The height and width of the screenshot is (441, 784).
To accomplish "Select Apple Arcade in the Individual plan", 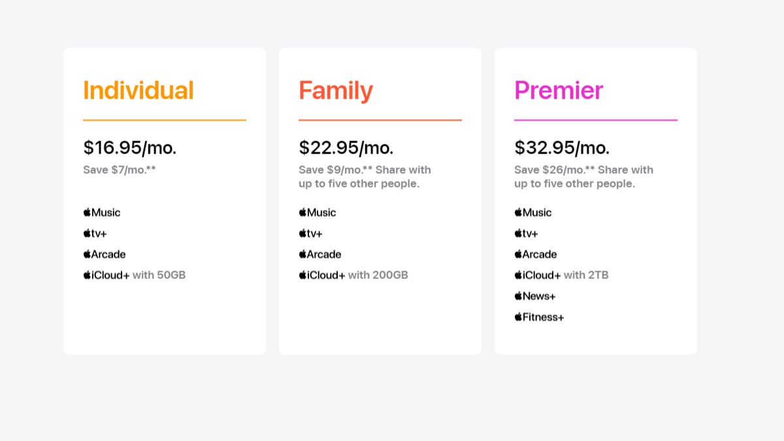I will [105, 254].
